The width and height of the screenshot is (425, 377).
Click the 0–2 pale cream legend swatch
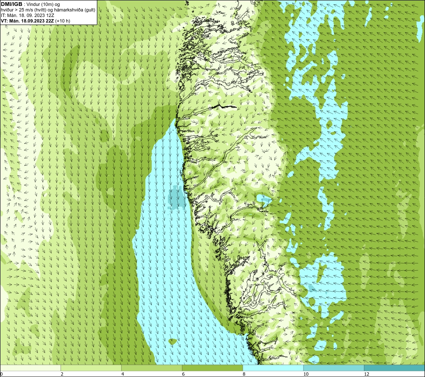pos(30,368)
